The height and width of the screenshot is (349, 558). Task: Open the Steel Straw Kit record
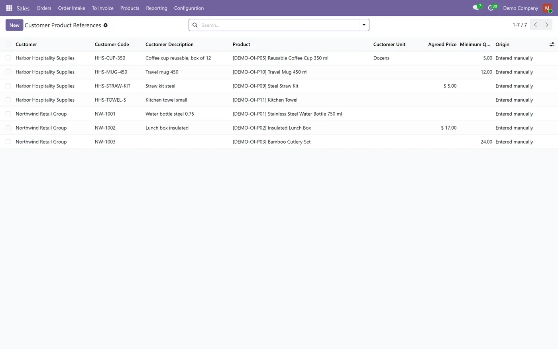265,86
